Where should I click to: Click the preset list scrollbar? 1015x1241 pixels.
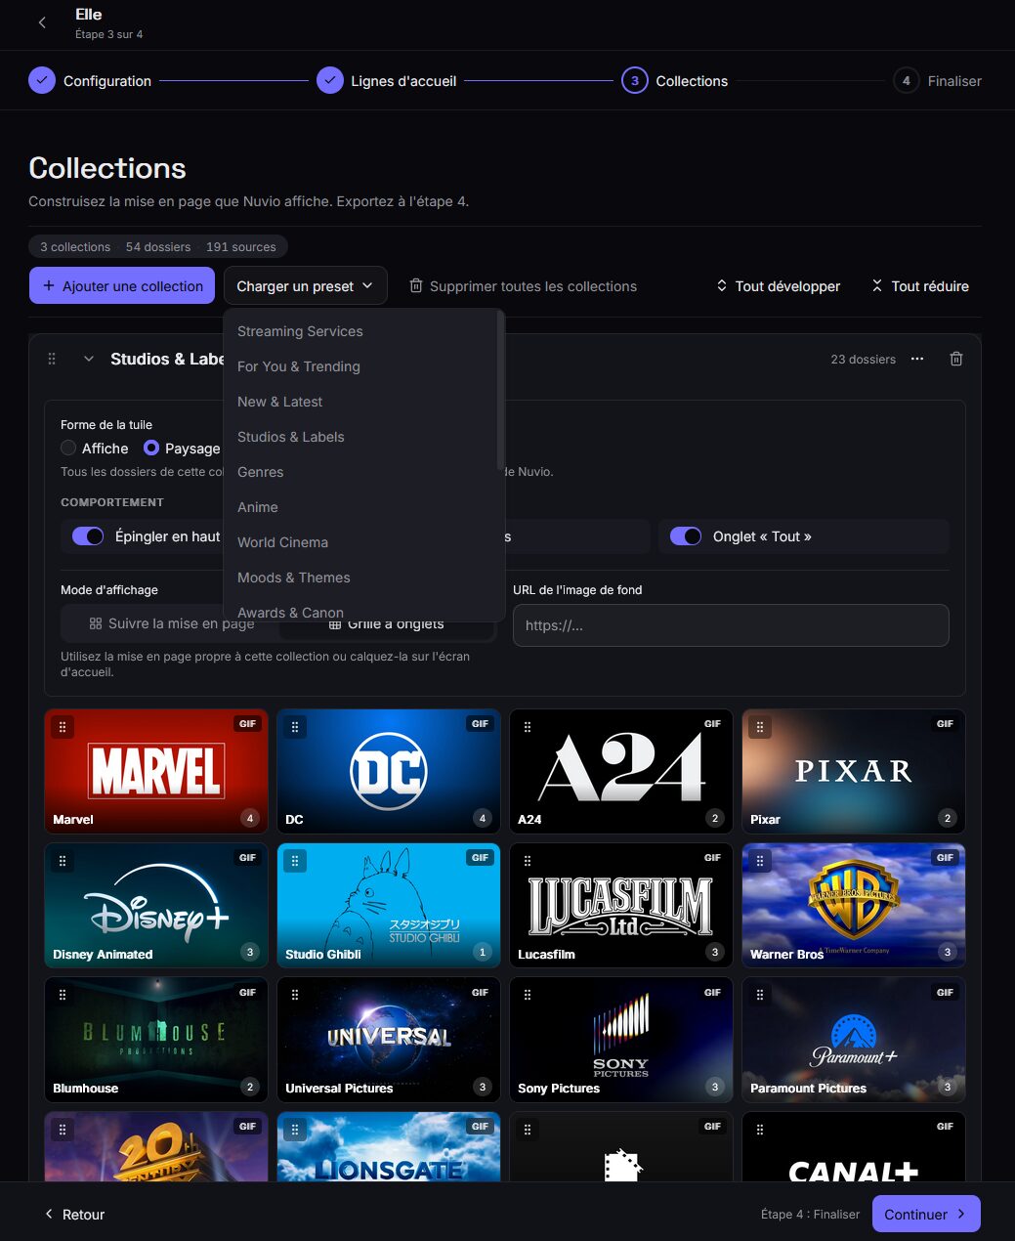(501, 391)
